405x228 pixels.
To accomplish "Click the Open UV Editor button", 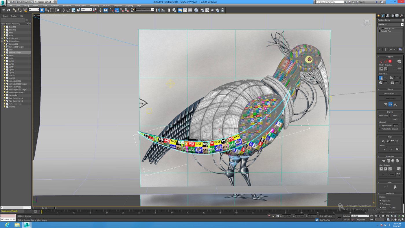I will click(x=390, y=93).
